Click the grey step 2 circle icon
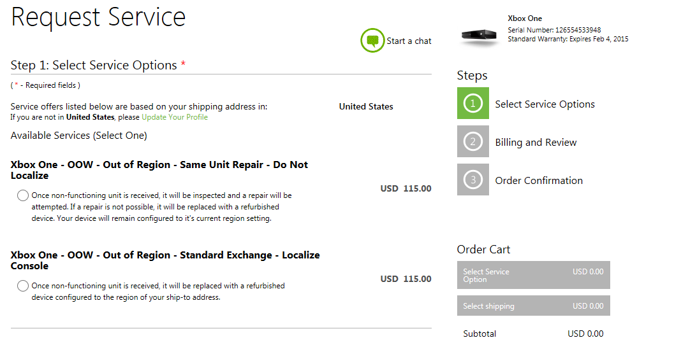The width and height of the screenshot is (681, 345). [x=473, y=141]
